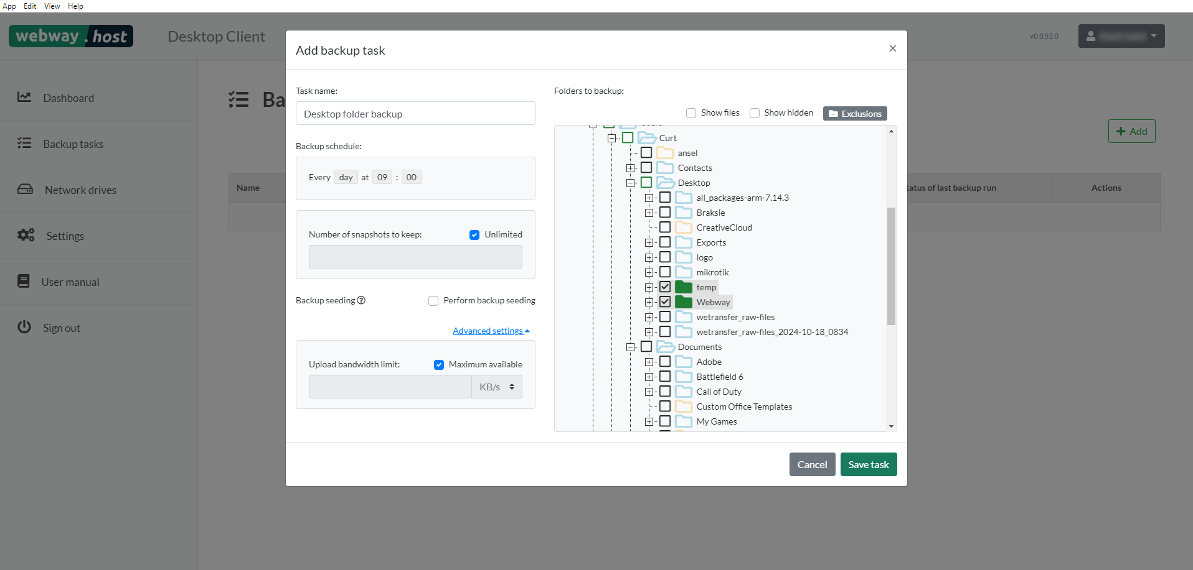The image size is (1193, 570).
Task: Open the Settings gear icon
Action: pyautogui.click(x=25, y=235)
